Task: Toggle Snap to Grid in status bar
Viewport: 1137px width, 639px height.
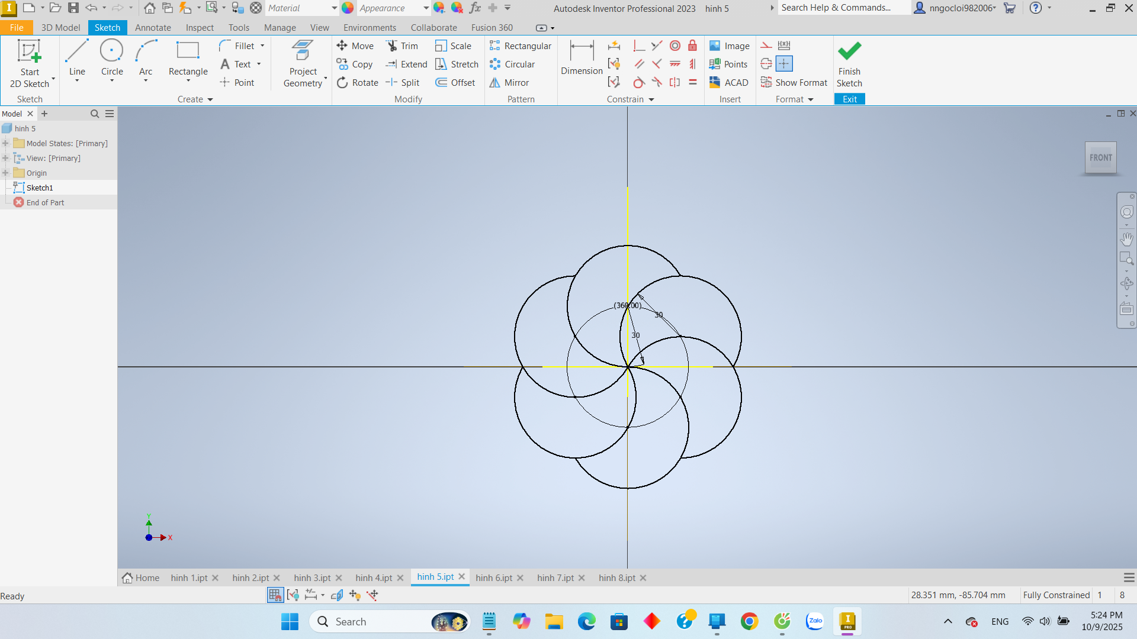Action: pyautogui.click(x=275, y=595)
